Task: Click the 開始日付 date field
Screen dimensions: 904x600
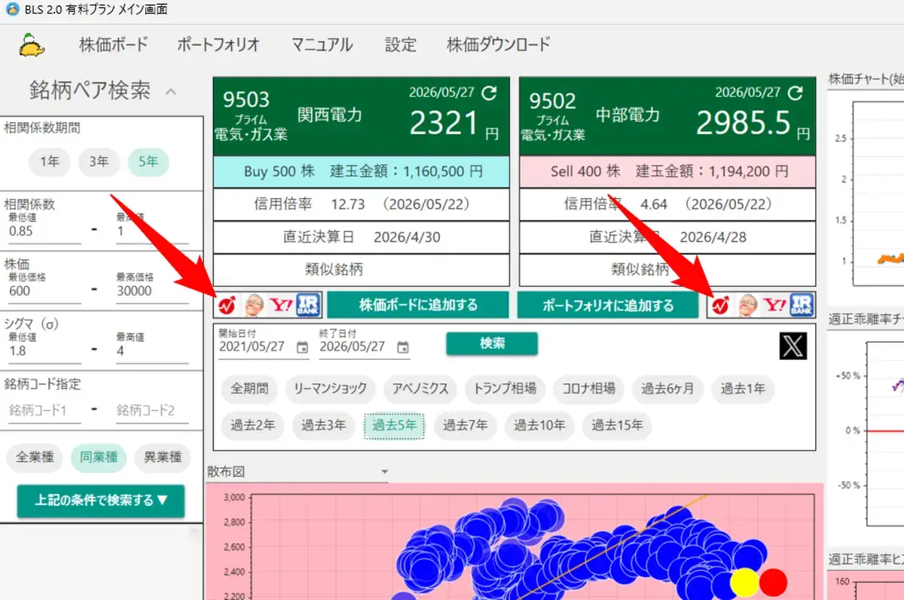Action: 264,346
